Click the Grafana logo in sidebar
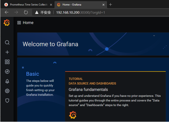This screenshot has height=122, width=169. point(7,23)
